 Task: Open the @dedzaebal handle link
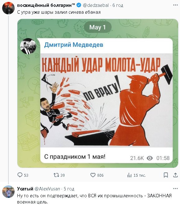tap(96, 5)
